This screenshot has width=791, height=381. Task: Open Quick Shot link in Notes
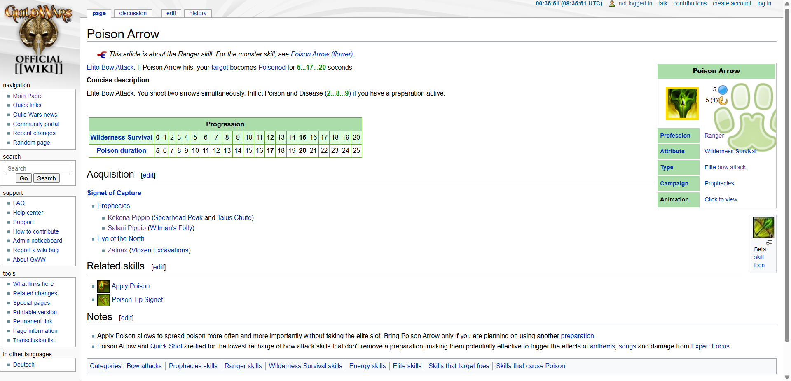(x=166, y=346)
